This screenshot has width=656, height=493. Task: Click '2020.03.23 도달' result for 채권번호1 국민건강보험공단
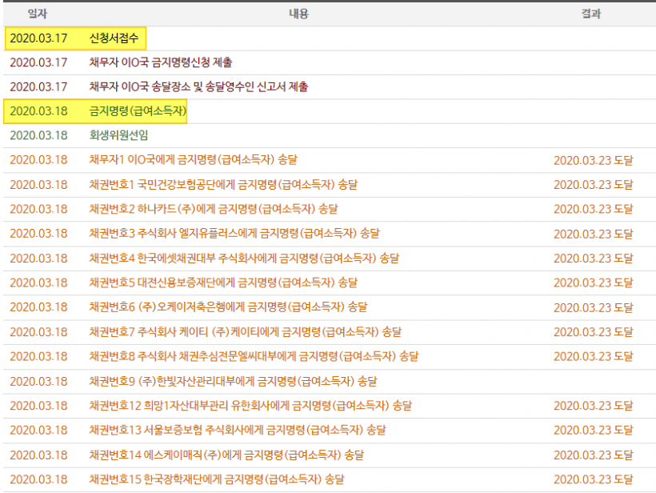[594, 185]
